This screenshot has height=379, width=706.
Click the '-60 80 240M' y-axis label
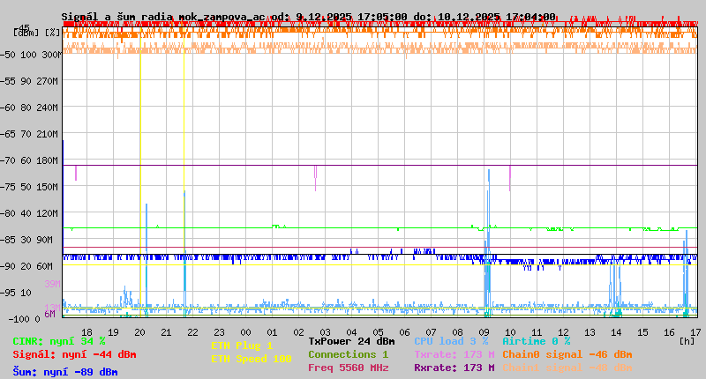click(x=29, y=108)
